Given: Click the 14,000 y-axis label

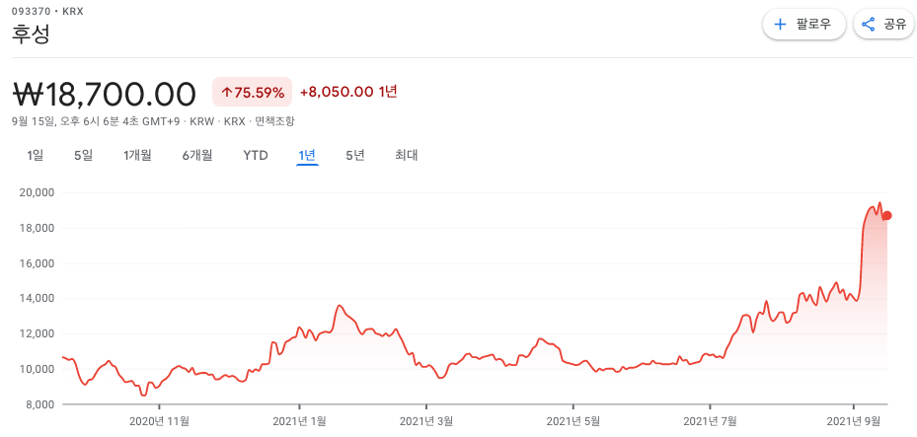Looking at the screenshot, I should (x=37, y=299).
